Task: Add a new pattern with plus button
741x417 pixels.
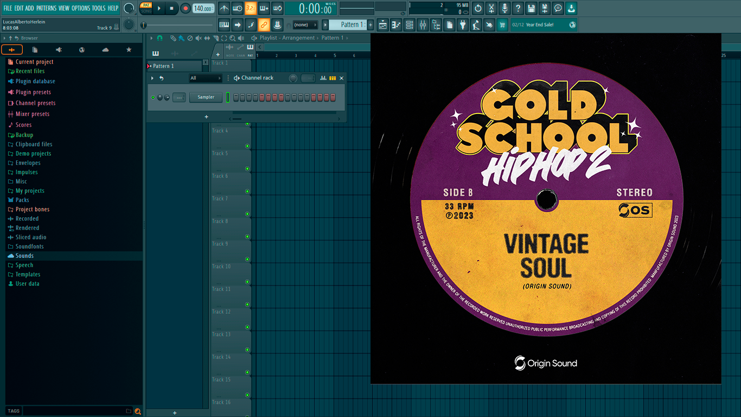Action: pos(371,24)
